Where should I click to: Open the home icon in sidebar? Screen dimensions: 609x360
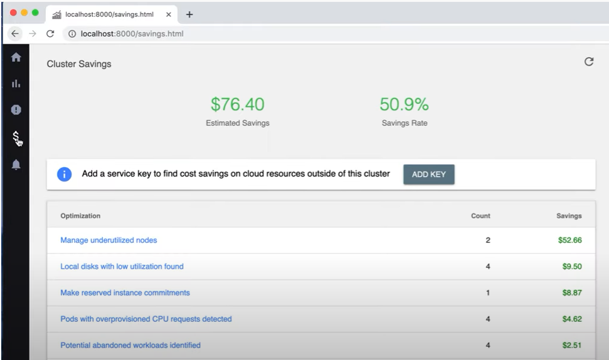click(16, 58)
